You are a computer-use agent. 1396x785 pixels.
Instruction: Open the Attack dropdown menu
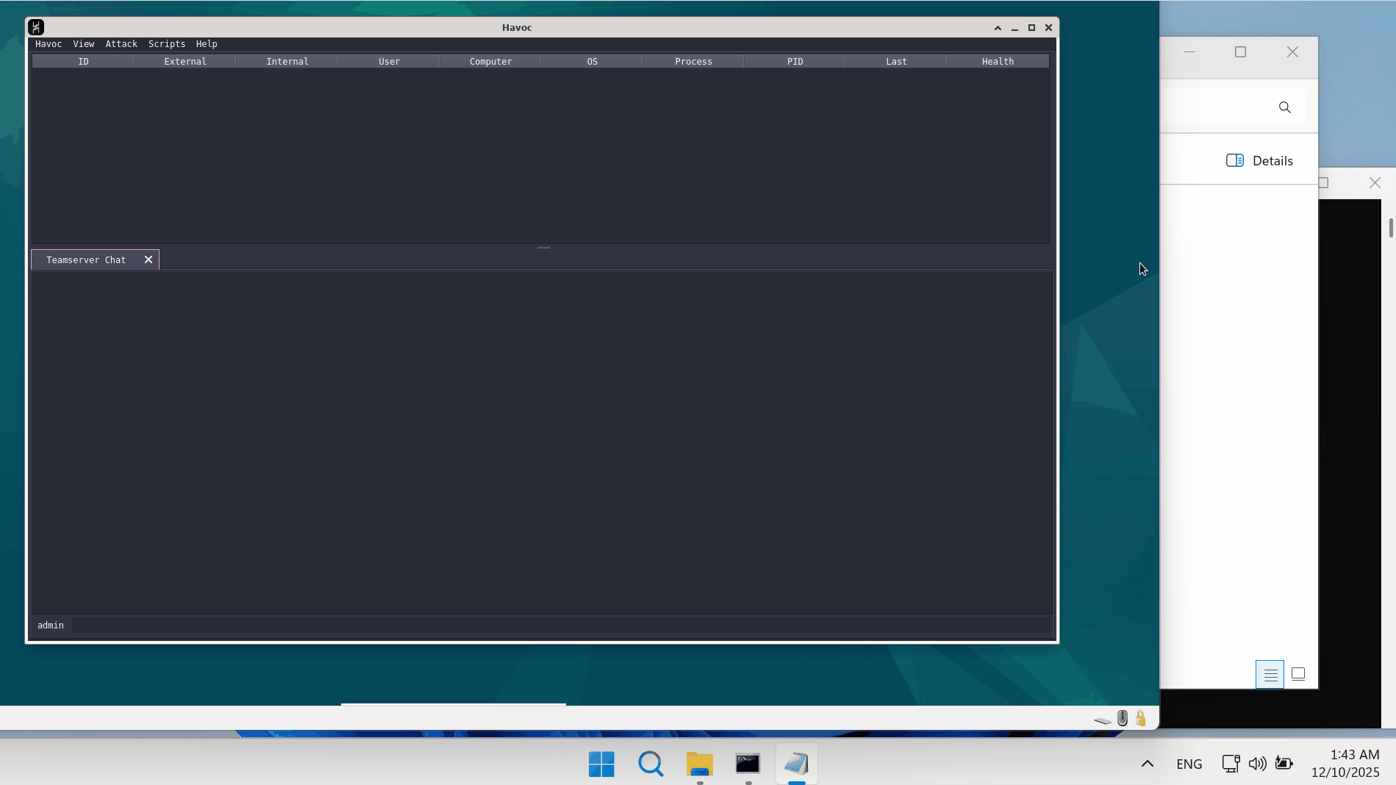(x=121, y=44)
